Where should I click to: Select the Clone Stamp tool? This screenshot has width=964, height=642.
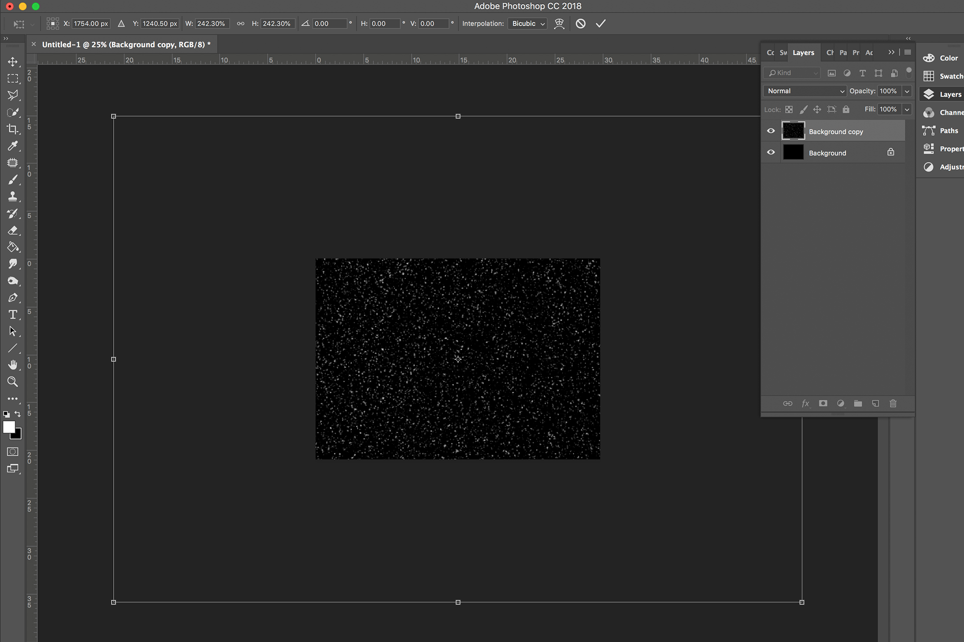13,196
